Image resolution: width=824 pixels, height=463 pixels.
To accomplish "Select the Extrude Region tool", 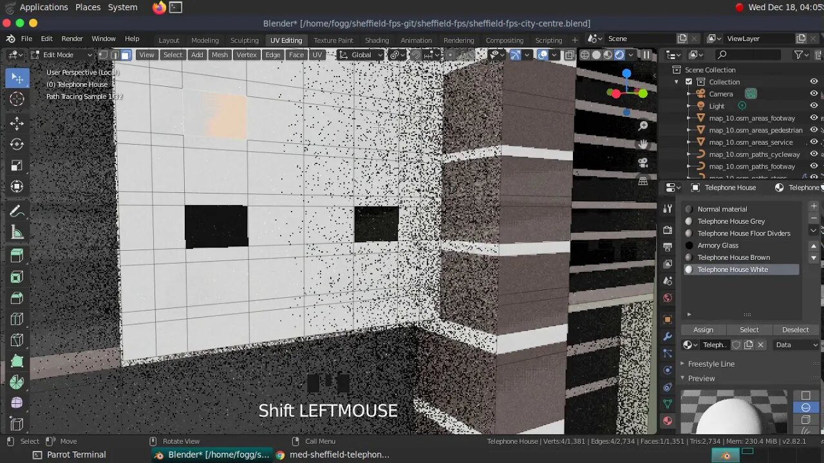I will (17, 256).
